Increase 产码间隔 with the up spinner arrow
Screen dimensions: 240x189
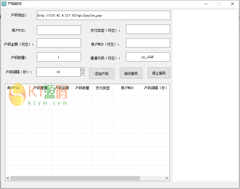coord(83,70)
